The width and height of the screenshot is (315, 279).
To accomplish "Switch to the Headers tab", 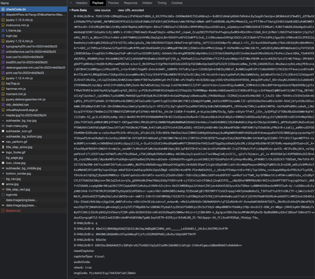I will tap(81, 3).
